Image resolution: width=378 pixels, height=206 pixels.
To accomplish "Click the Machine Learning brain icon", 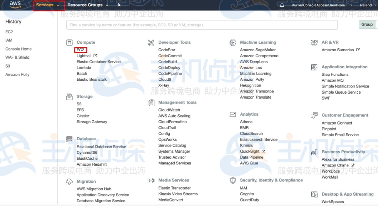I will (233, 43).
